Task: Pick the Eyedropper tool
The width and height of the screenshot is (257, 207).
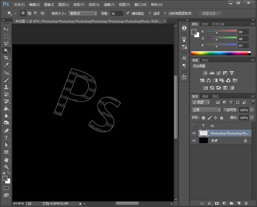Action: click(6, 65)
